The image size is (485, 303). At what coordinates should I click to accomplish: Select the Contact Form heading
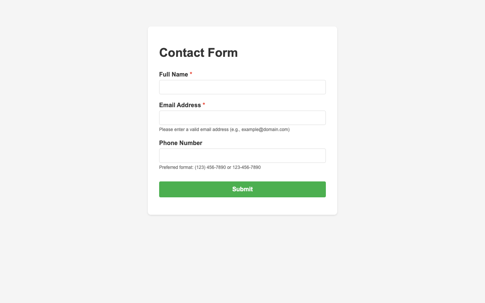pos(198,53)
